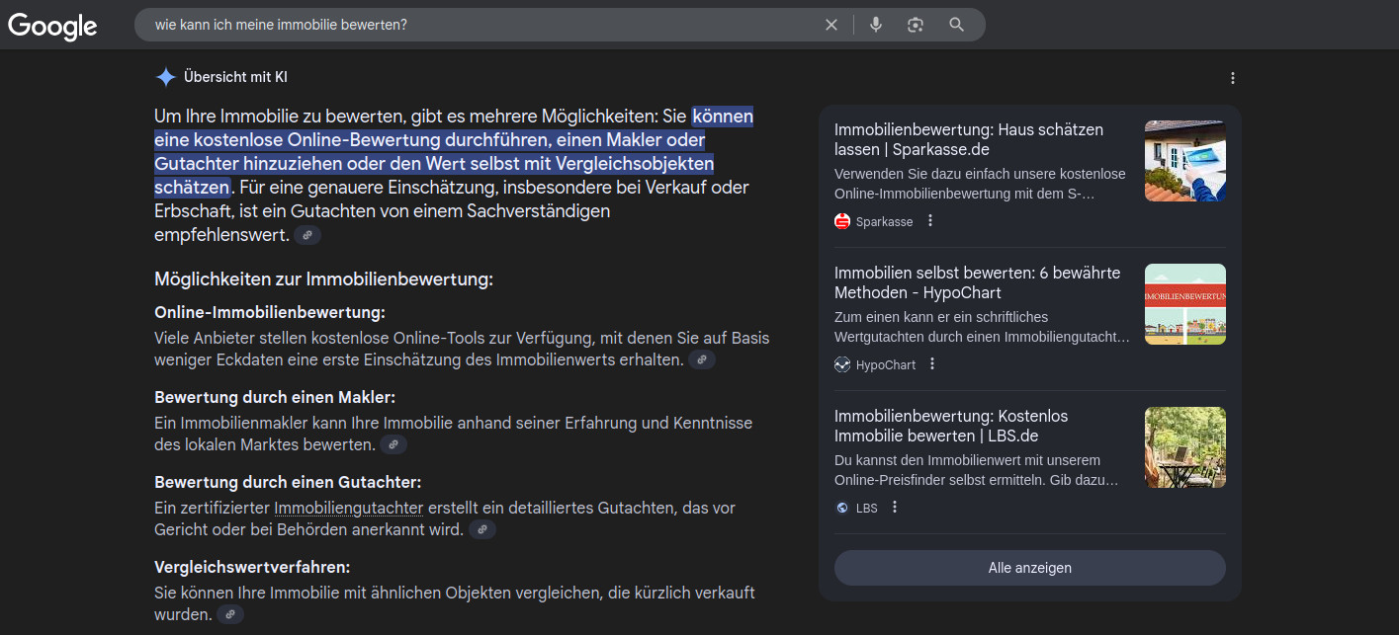The height and width of the screenshot is (635, 1399).
Task: Open Google Lens image search icon
Action: (x=916, y=25)
